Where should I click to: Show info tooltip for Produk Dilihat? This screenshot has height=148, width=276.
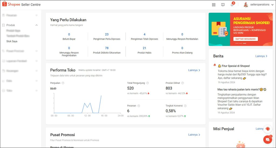182,83
